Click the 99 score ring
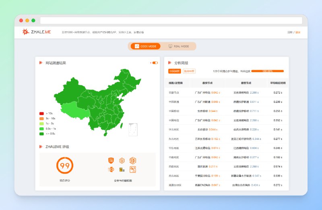Image resolution: width=322 pixels, height=210 pixels. 64,165
